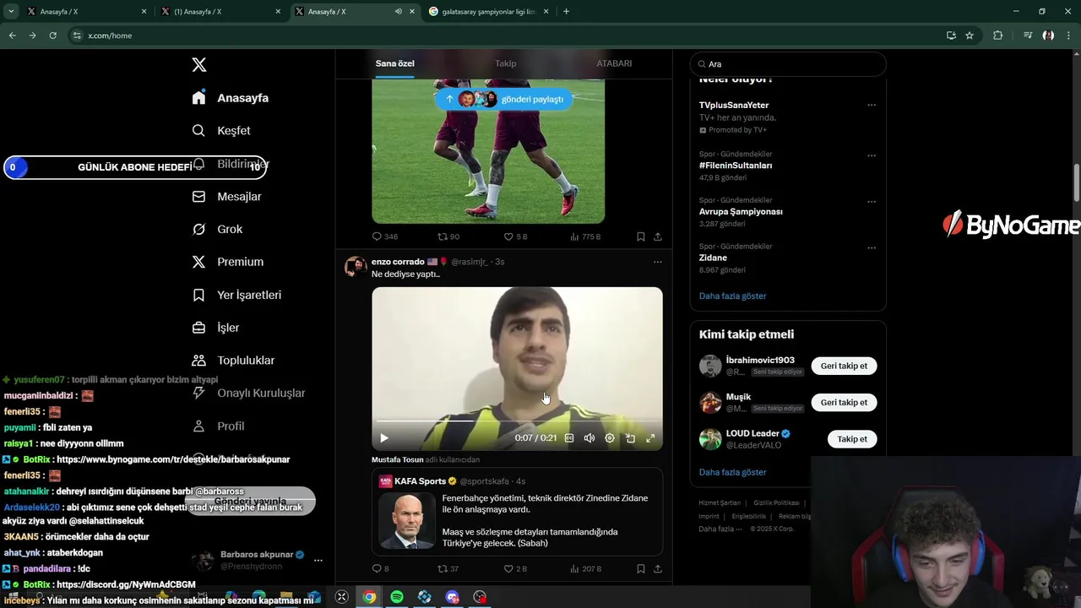Image resolution: width=1081 pixels, height=608 pixels.
Task: Open options for Zidane trend
Action: [872, 248]
